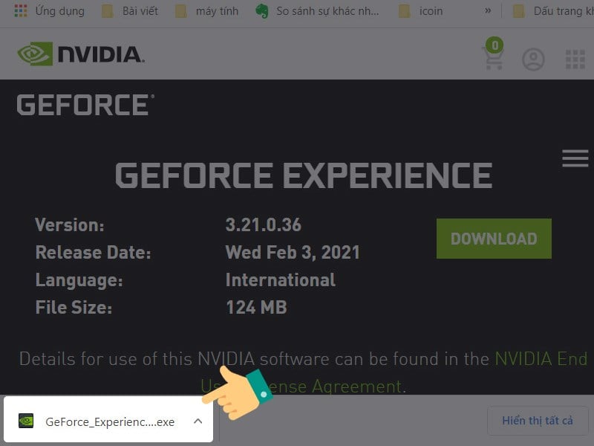The image size is (594, 446).
Task: Click the NVIDIA icon on the downloaded file
Action: [x=26, y=421]
